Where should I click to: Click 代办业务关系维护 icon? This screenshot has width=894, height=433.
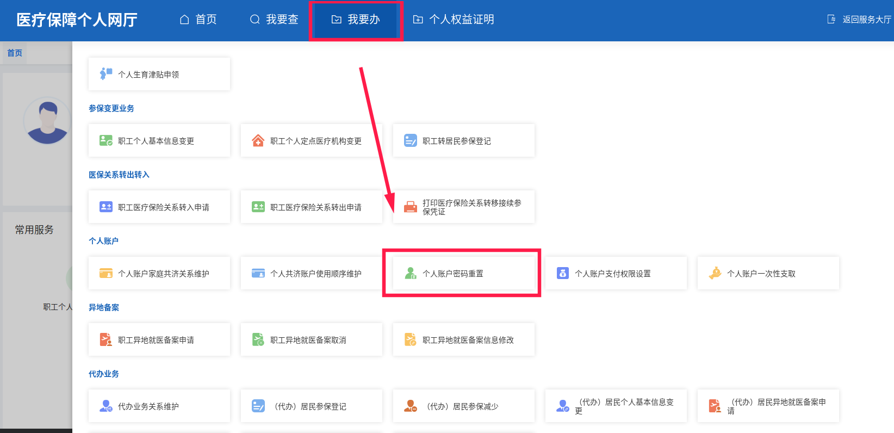(x=106, y=406)
